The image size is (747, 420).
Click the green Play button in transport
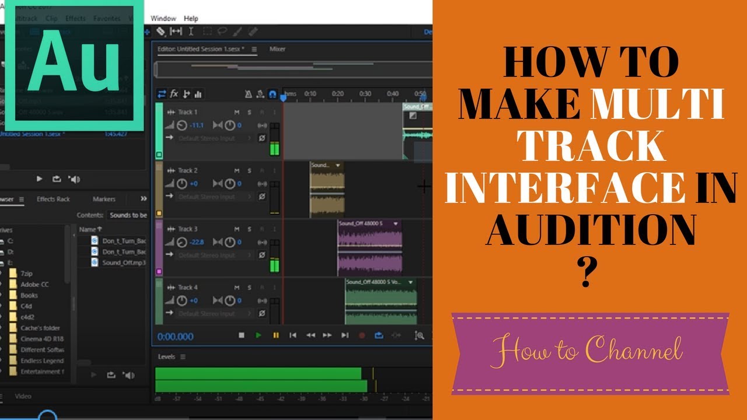pos(259,335)
